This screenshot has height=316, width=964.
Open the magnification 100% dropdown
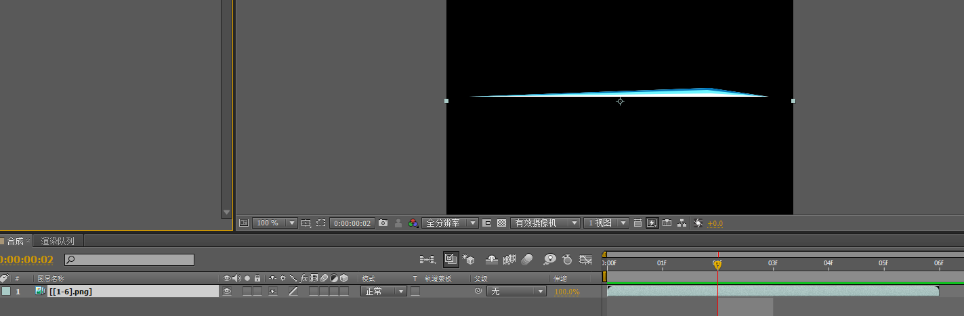click(274, 223)
